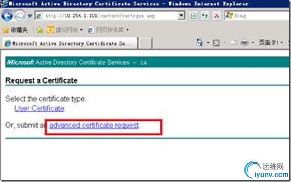Image resolution: width=291 pixels, height=182 pixels.
Task: Click the Internet Explorer tab page icon
Action: (8, 43)
